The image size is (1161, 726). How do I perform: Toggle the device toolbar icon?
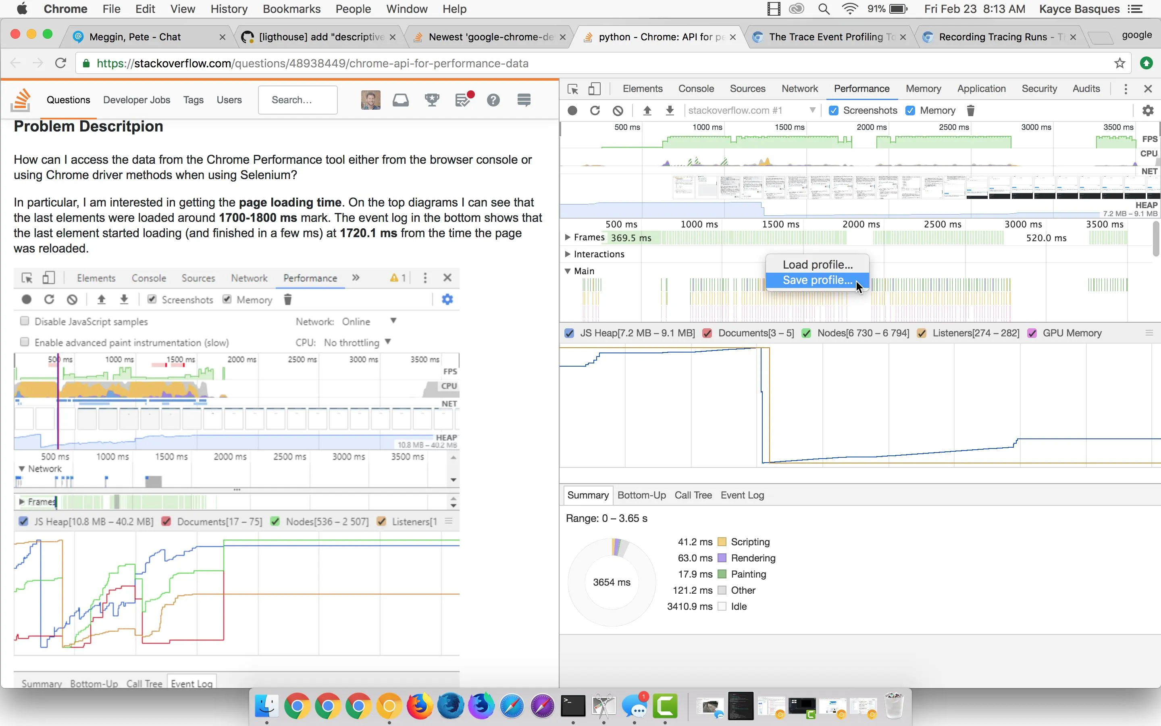595,89
